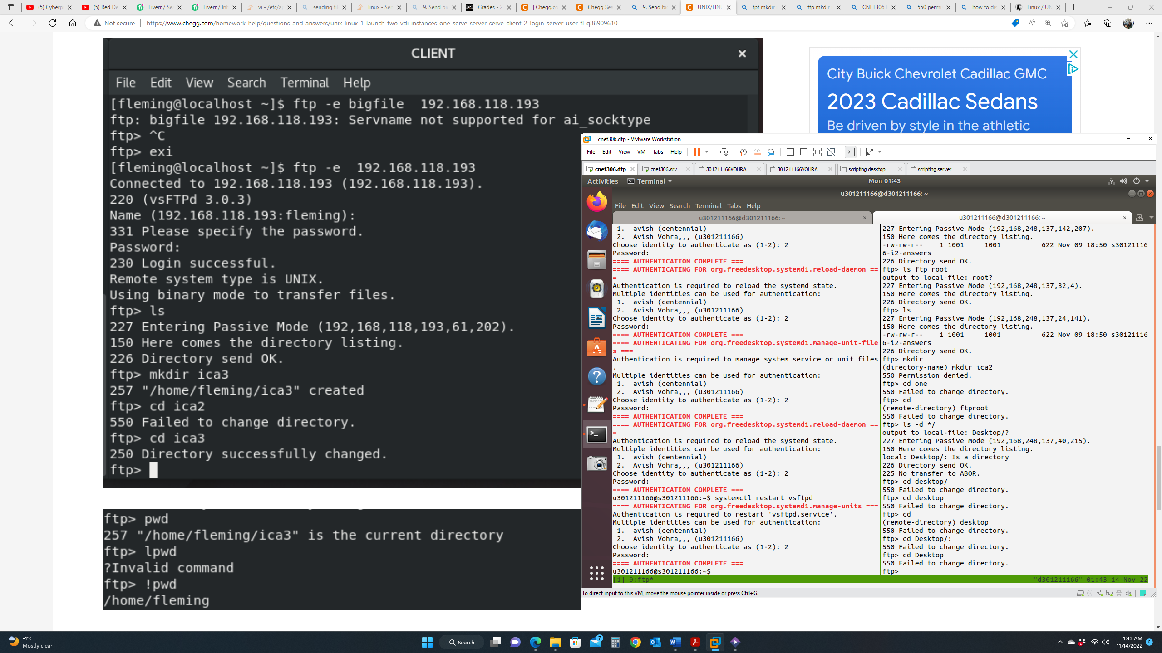Click the browser address bar URL
The width and height of the screenshot is (1162, 653).
tap(381, 23)
